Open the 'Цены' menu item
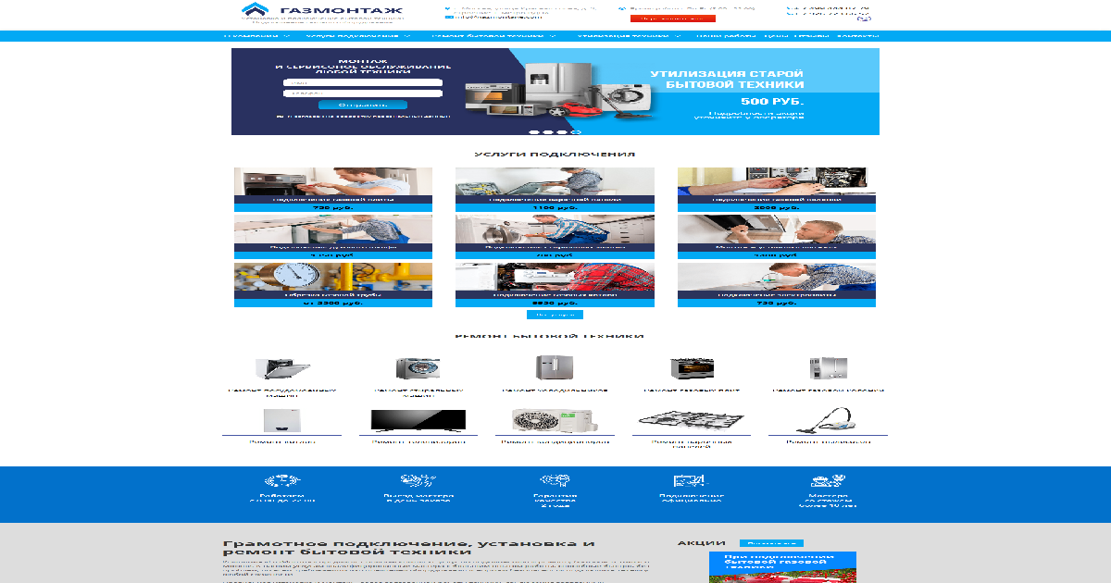1111x583 pixels. click(776, 35)
